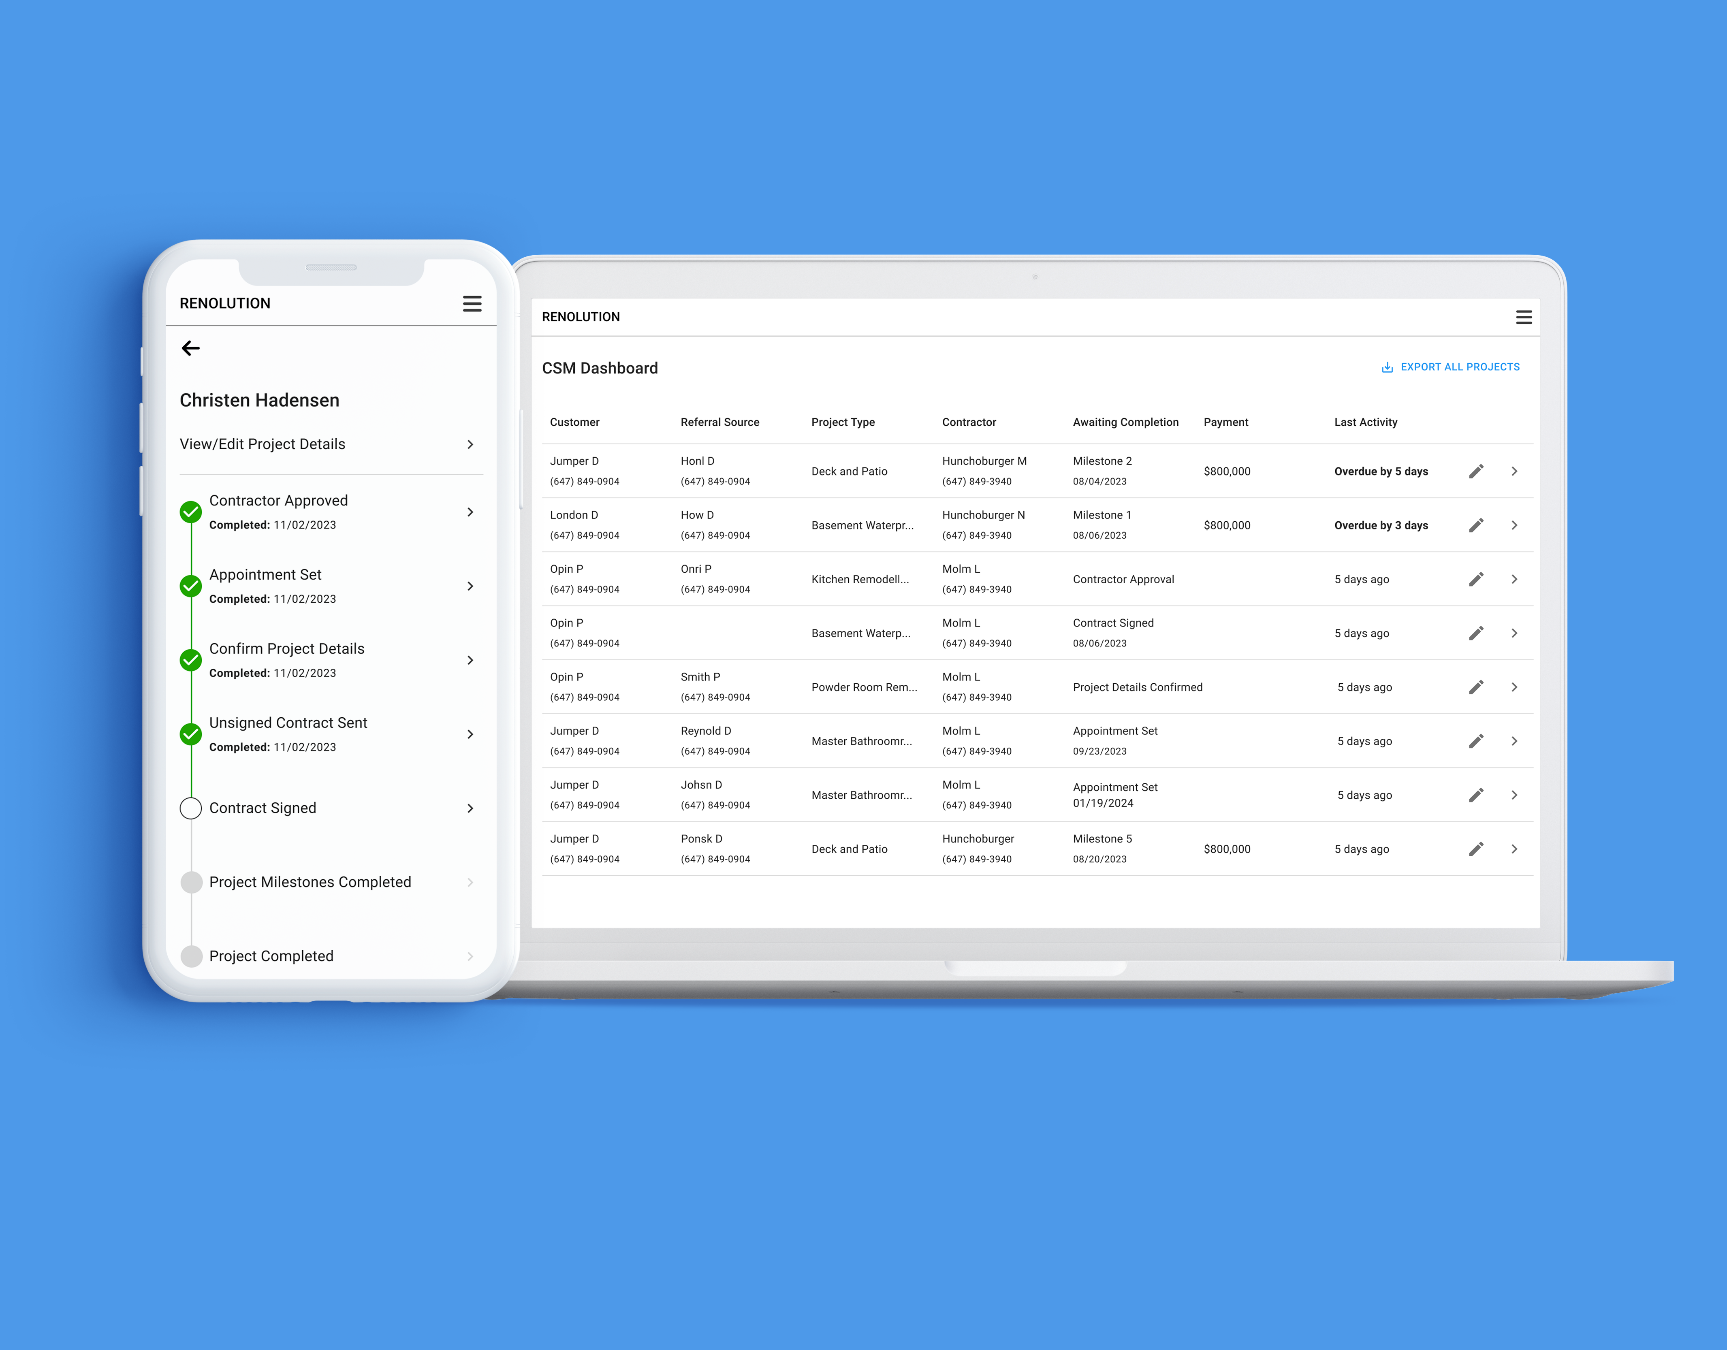Edit the Jumper D Milestone 2 row
The height and width of the screenshot is (1350, 1727).
(1475, 471)
